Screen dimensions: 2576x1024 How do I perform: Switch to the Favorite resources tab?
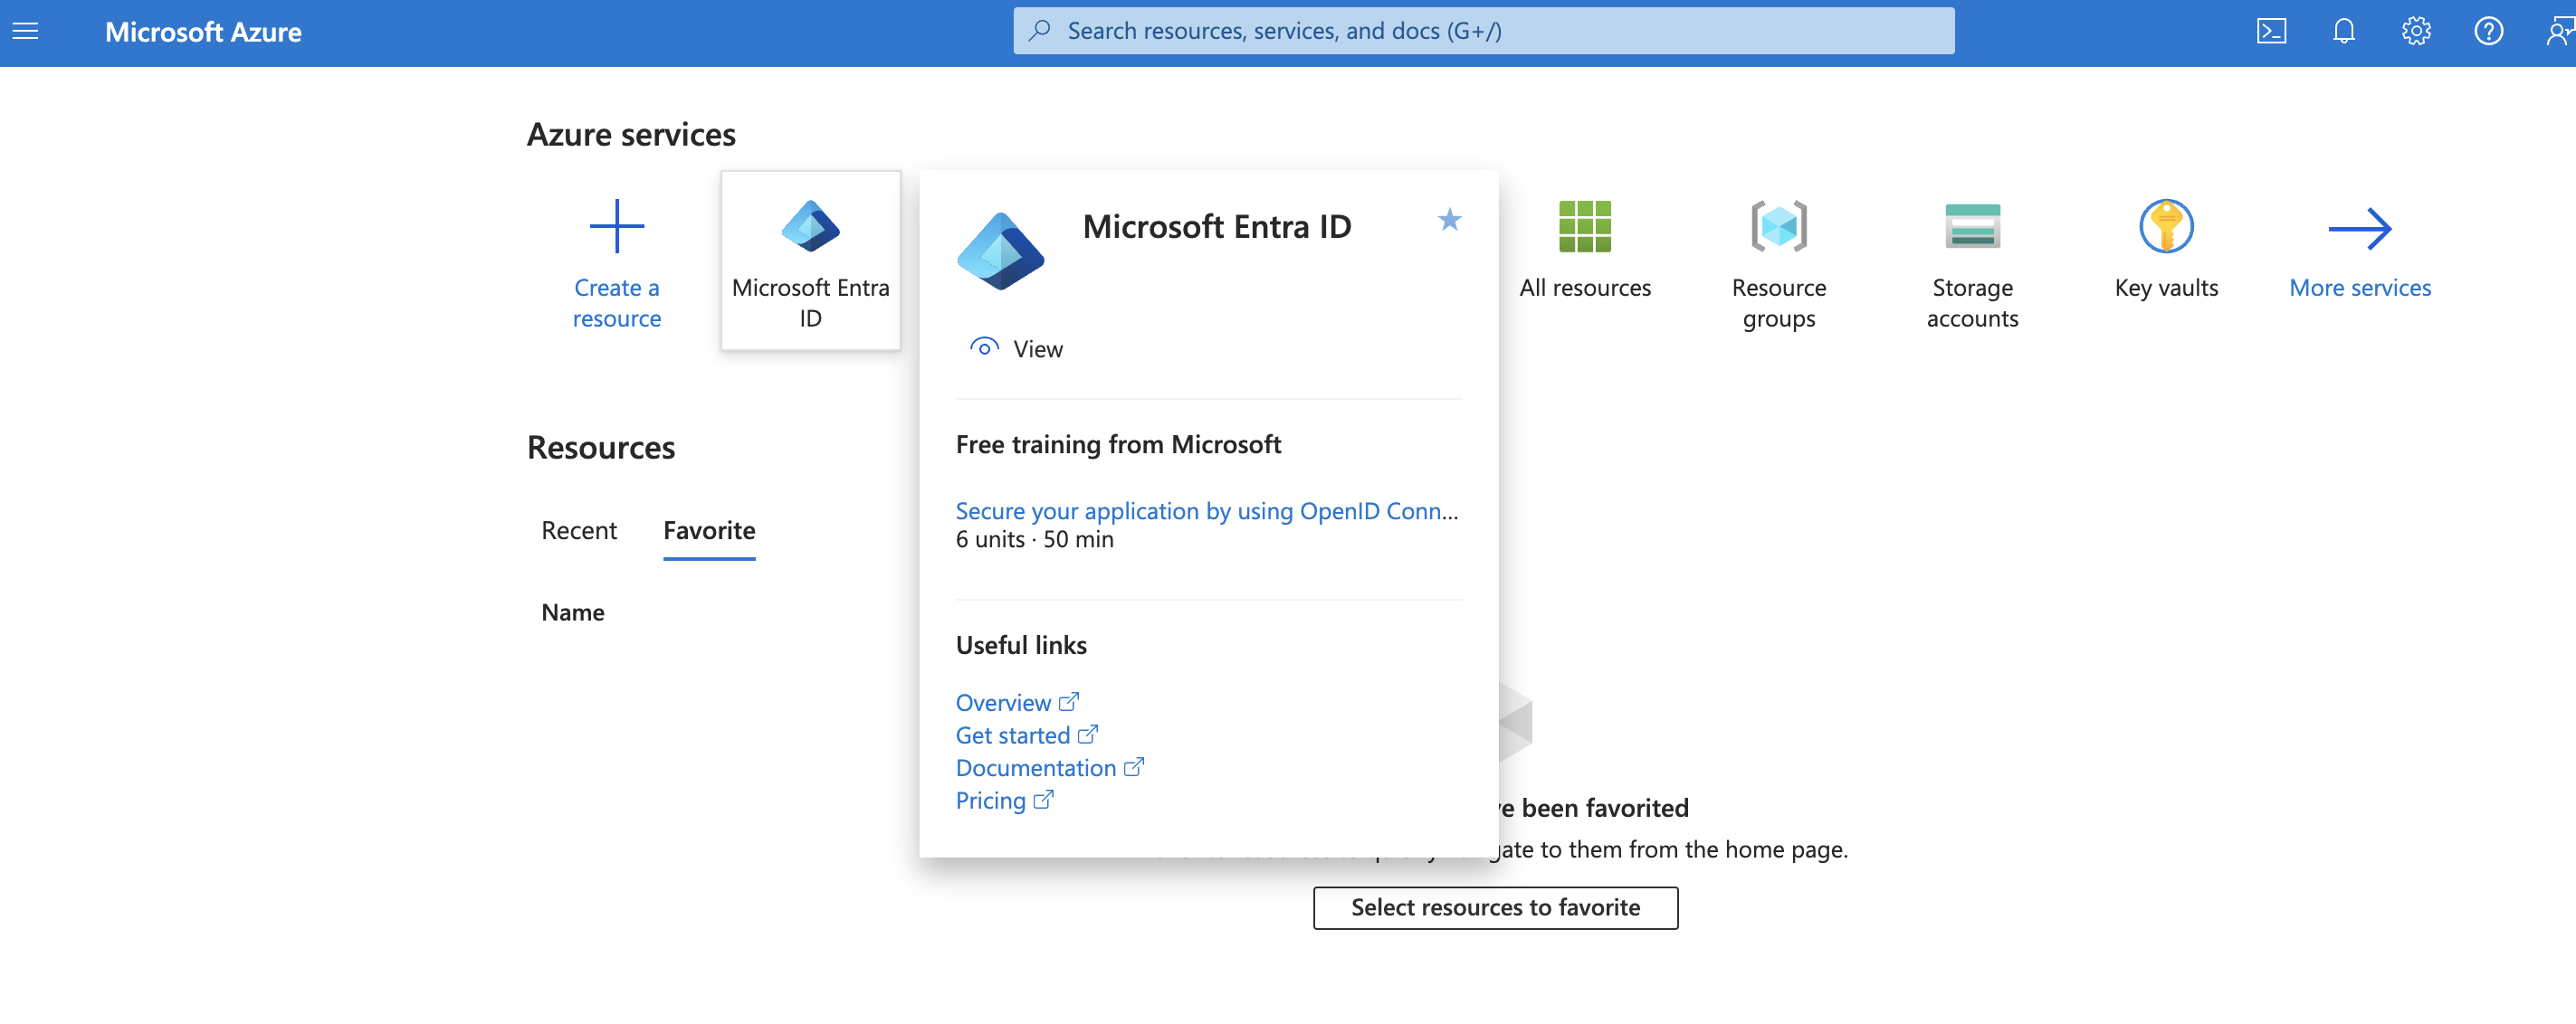click(708, 530)
